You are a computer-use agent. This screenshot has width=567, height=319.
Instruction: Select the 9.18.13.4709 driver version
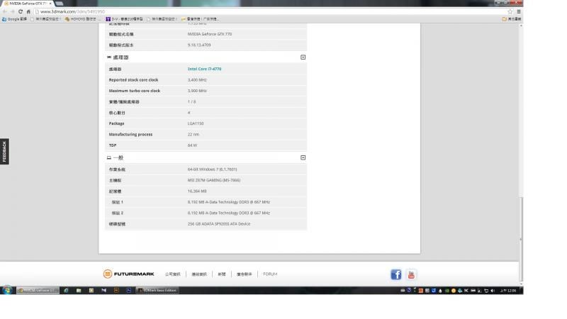[x=199, y=45]
